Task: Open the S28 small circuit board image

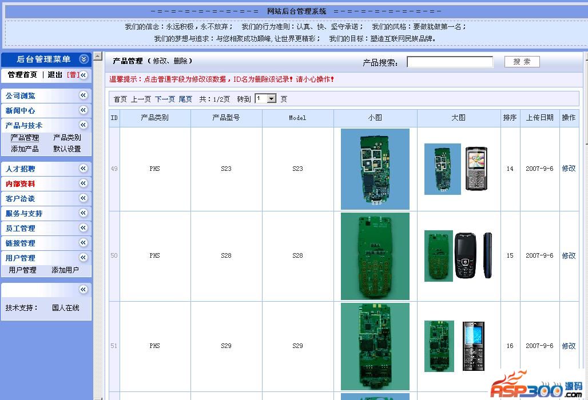Action: pyautogui.click(x=375, y=256)
